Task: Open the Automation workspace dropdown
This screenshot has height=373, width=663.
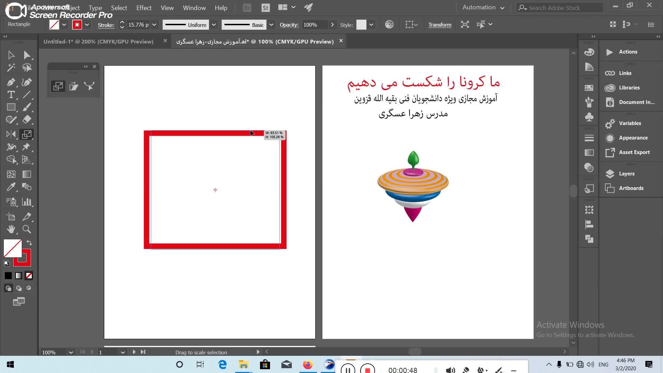Action: (x=483, y=8)
